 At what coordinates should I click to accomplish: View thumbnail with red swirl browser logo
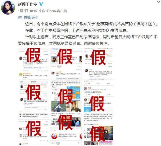pyautogui.click(x=66, y=129)
